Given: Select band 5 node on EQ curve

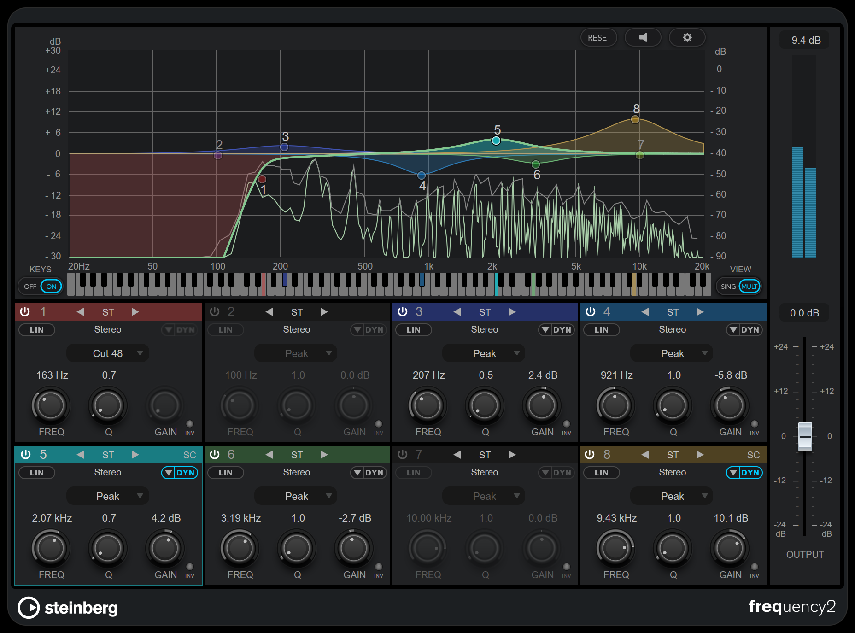Looking at the screenshot, I should coord(496,141).
